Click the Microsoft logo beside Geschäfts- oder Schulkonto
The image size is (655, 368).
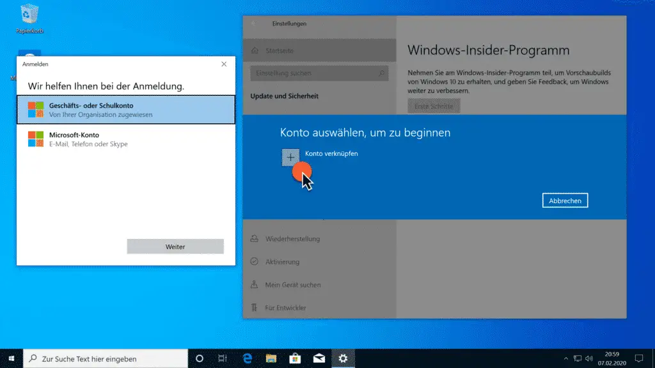36,109
